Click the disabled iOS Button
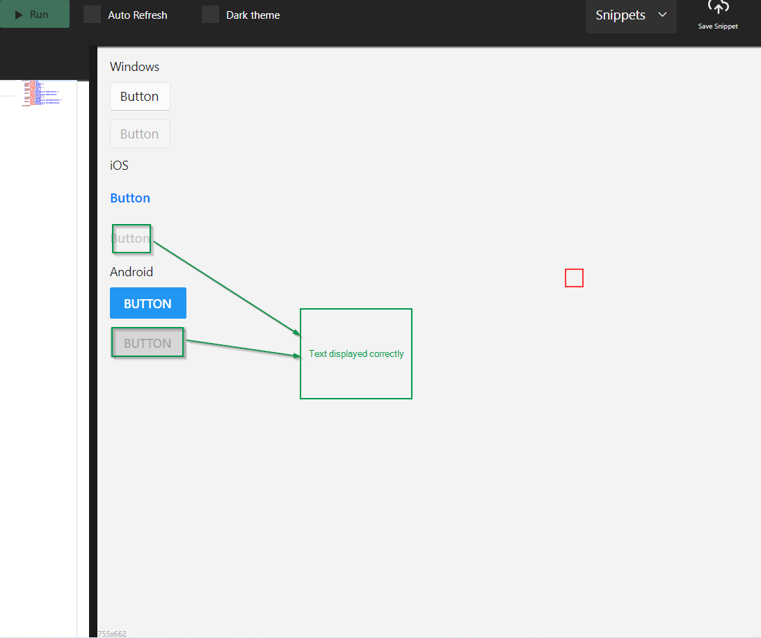Viewport: 761px width, 638px height. pos(131,239)
